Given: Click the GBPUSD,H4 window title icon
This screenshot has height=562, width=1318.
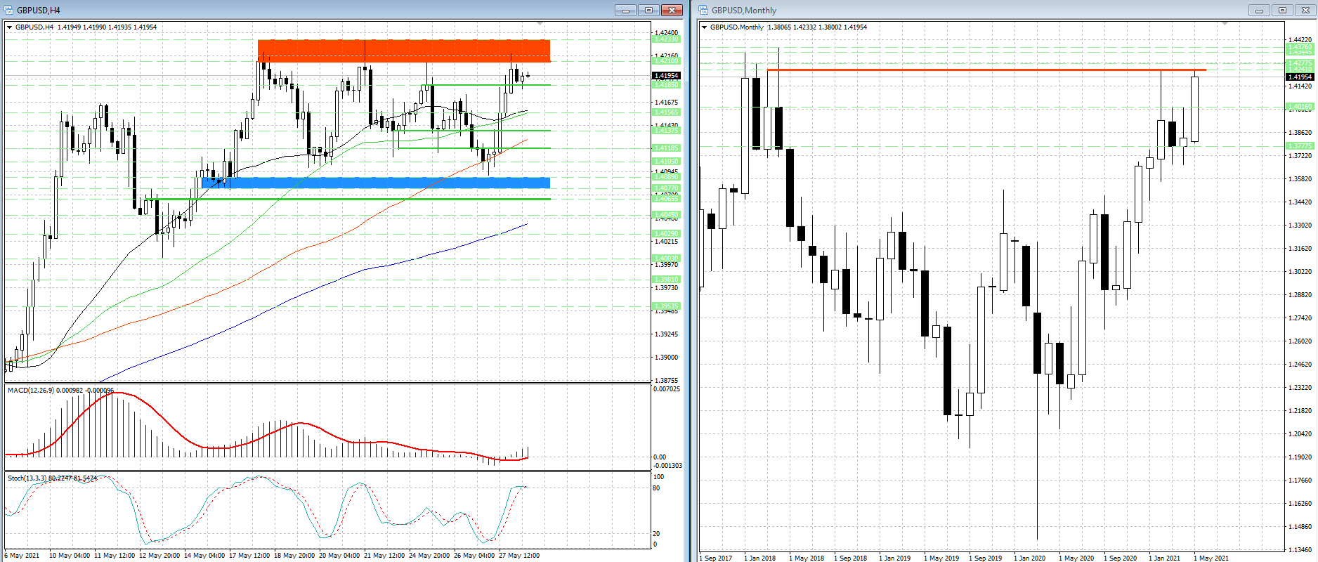Looking at the screenshot, I should click(x=10, y=10).
